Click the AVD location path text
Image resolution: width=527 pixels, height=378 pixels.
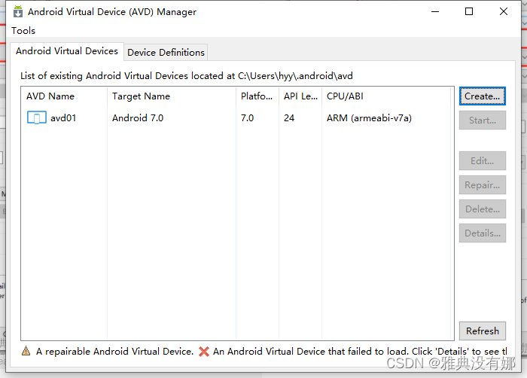click(295, 76)
